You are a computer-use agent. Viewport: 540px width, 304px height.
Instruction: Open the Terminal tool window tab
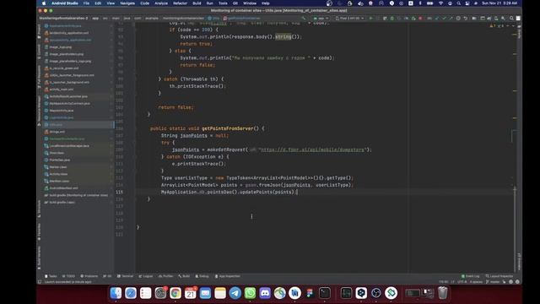126,276
